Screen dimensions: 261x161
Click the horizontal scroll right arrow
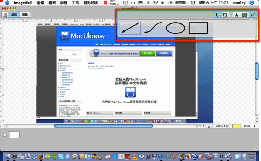point(204,126)
